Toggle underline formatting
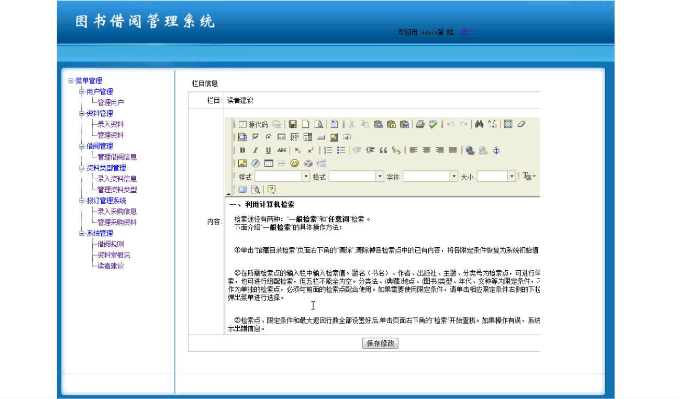 [x=268, y=150]
